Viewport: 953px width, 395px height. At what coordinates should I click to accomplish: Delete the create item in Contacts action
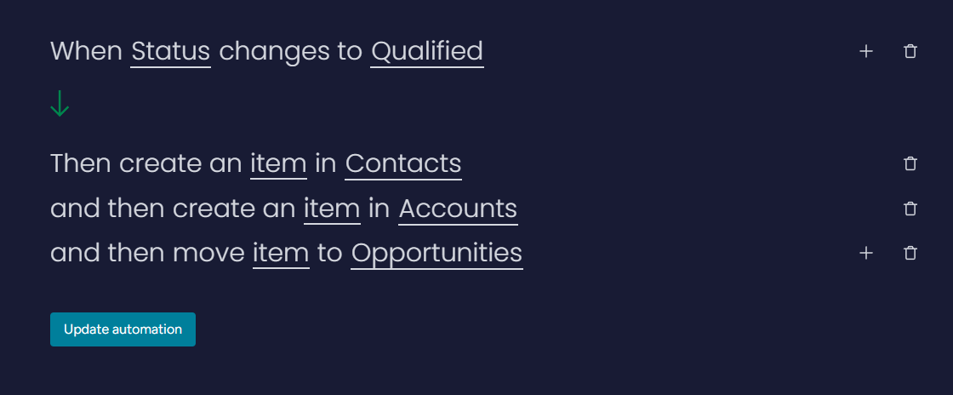pyautogui.click(x=910, y=163)
